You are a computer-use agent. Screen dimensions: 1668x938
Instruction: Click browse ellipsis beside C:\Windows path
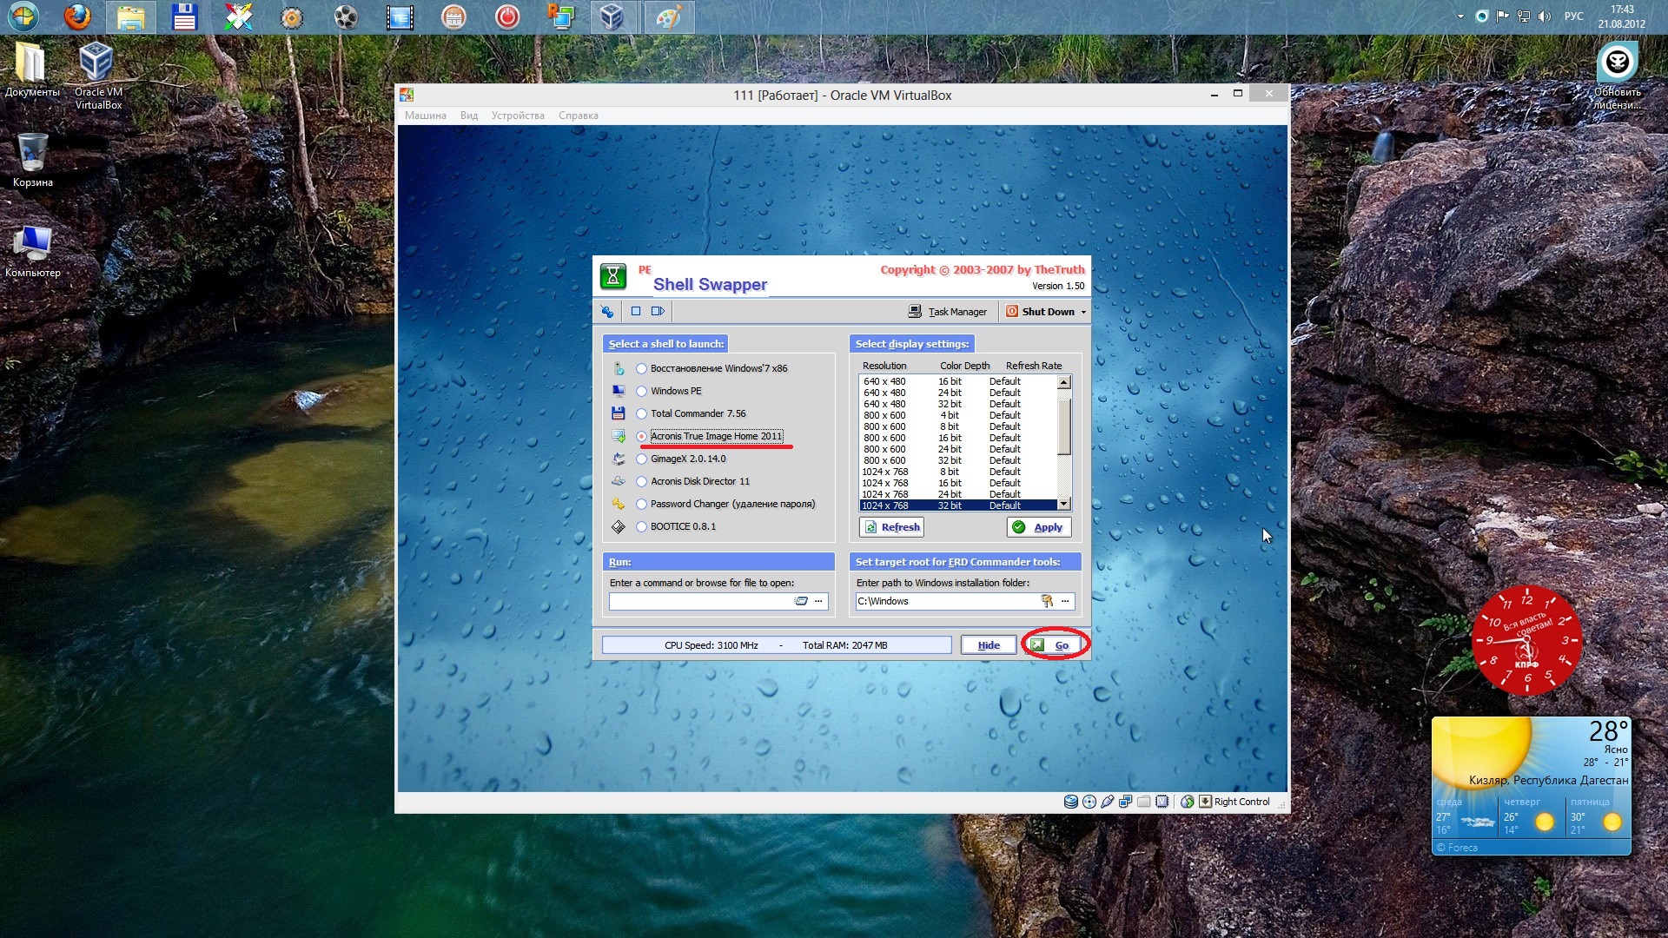1065,601
